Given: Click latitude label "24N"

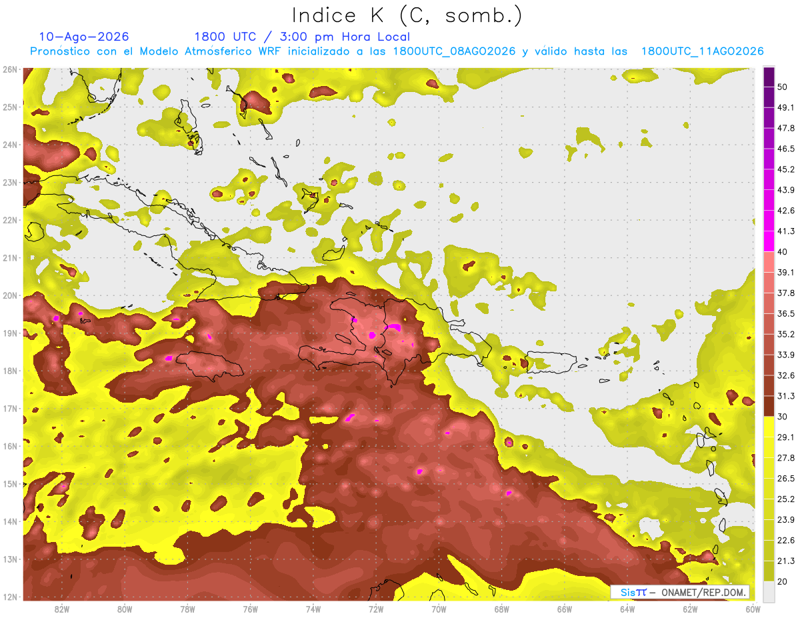Looking at the screenshot, I should [9, 145].
